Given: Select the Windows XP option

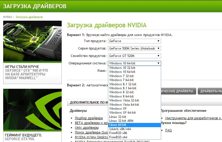Looking at the screenshot, I should (x=134, y=109).
